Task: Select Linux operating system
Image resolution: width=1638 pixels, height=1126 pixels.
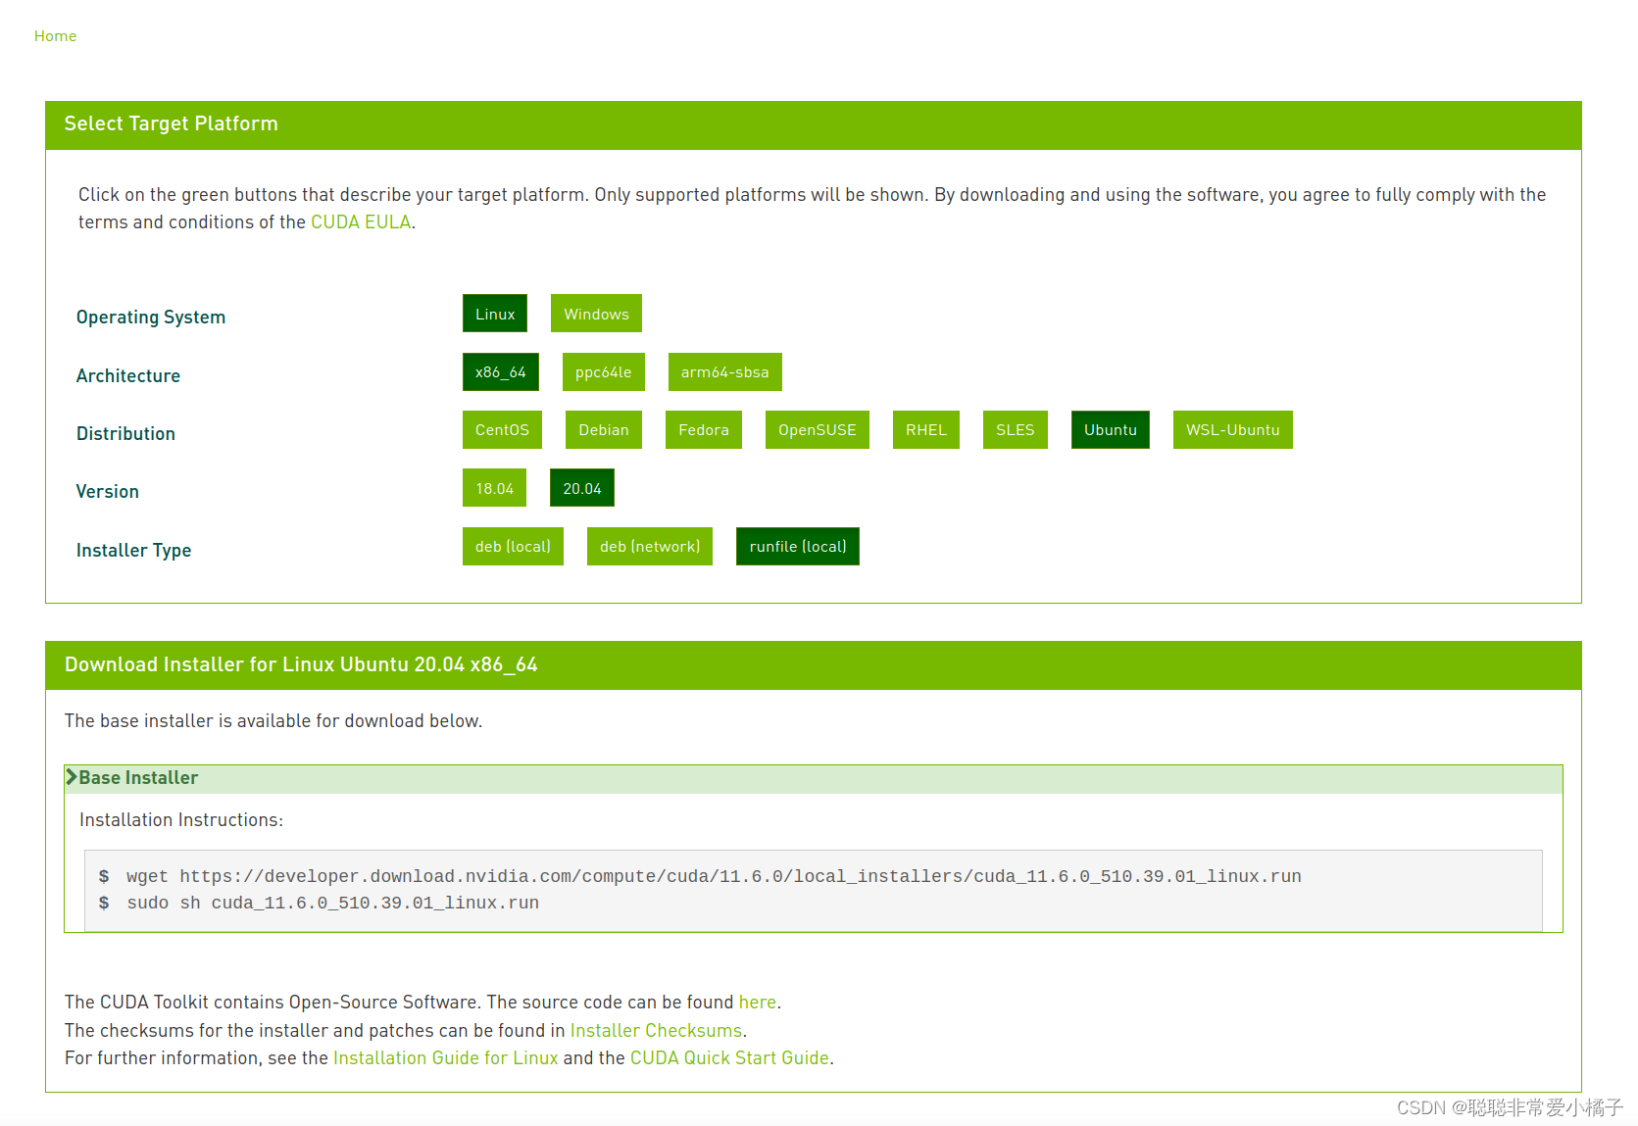Action: (x=495, y=314)
